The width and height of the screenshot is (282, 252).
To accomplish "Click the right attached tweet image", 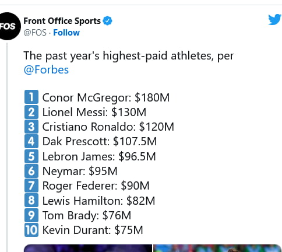I will 217,248.
